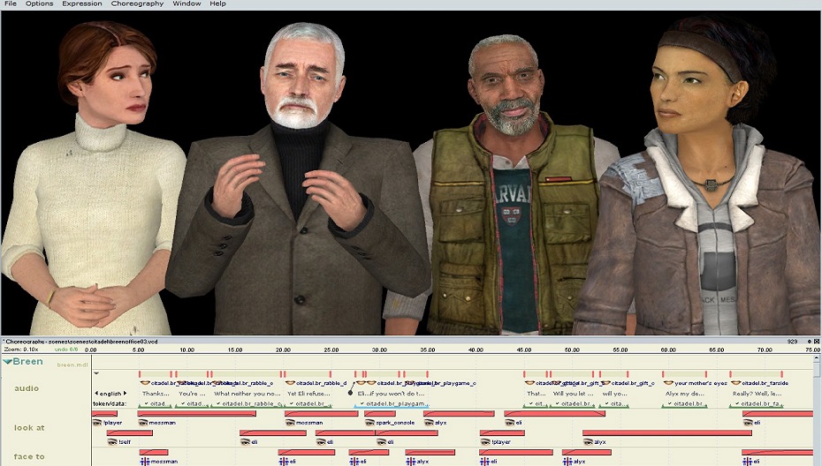This screenshot has height=466, width=822.
Task: Collapse the Breen actor track
Action: click(9, 362)
